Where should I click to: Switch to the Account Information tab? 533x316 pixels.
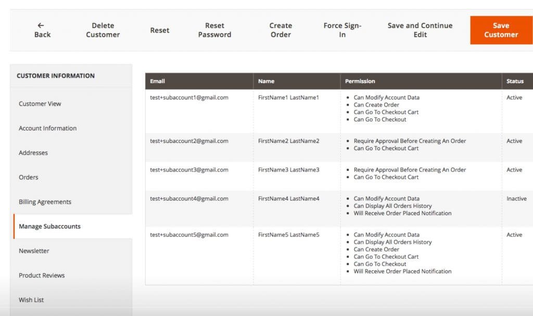point(47,128)
